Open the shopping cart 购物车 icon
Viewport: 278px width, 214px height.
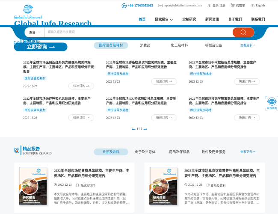233,6
